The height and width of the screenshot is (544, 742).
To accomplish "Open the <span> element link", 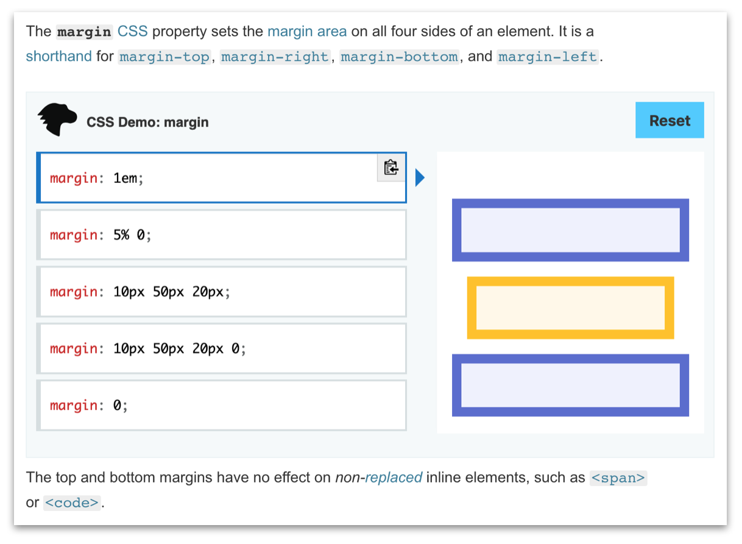I will click(x=618, y=478).
